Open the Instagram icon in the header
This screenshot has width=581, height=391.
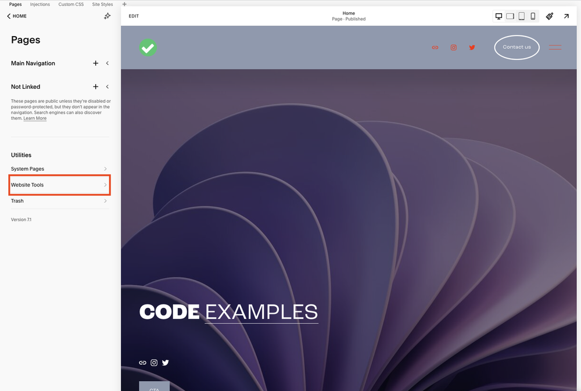pos(453,47)
